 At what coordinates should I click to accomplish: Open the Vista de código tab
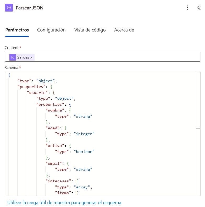pyautogui.click(x=90, y=30)
